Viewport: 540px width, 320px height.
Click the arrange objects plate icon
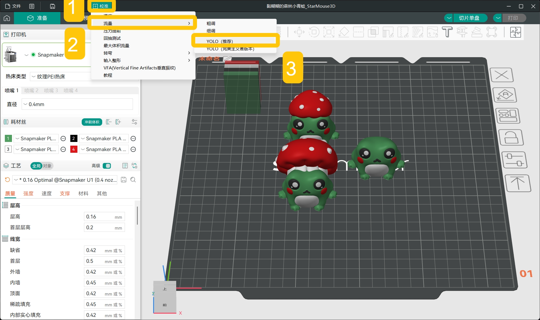508,116
